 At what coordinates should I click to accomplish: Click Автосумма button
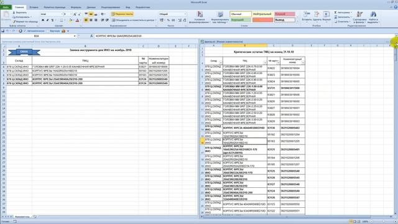343,12
